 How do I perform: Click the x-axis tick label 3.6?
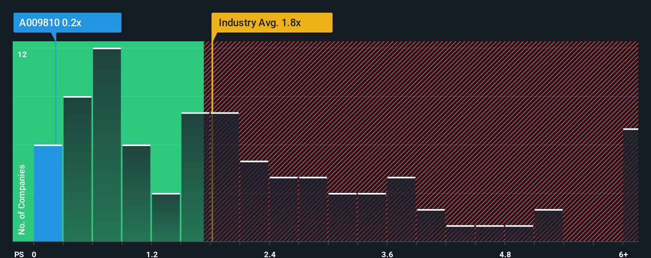pyautogui.click(x=387, y=254)
